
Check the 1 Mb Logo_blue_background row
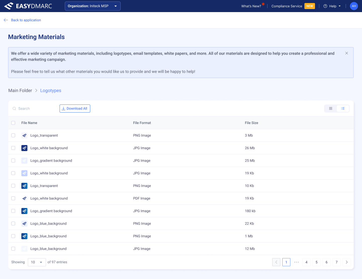tap(13, 236)
